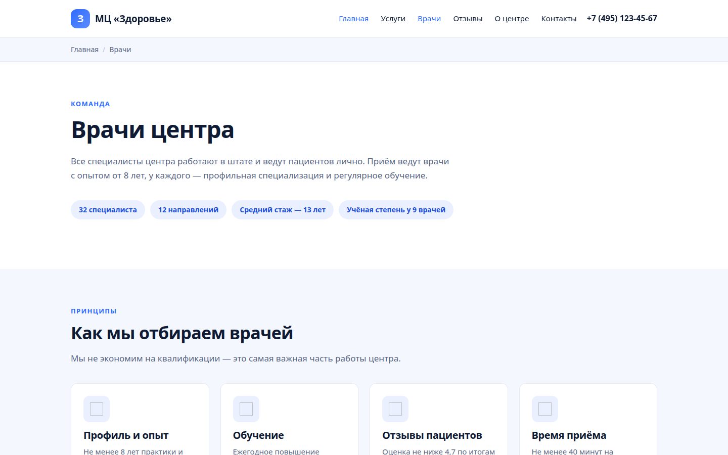The height and width of the screenshot is (455, 728).
Task: Click the icon above Обучение
Action: tap(246, 409)
